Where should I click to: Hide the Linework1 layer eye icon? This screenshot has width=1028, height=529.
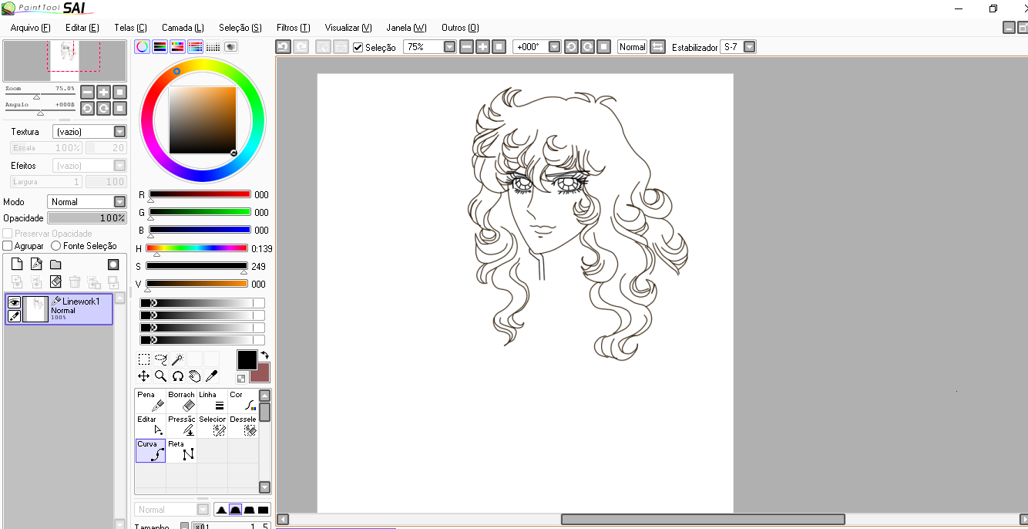click(x=14, y=302)
